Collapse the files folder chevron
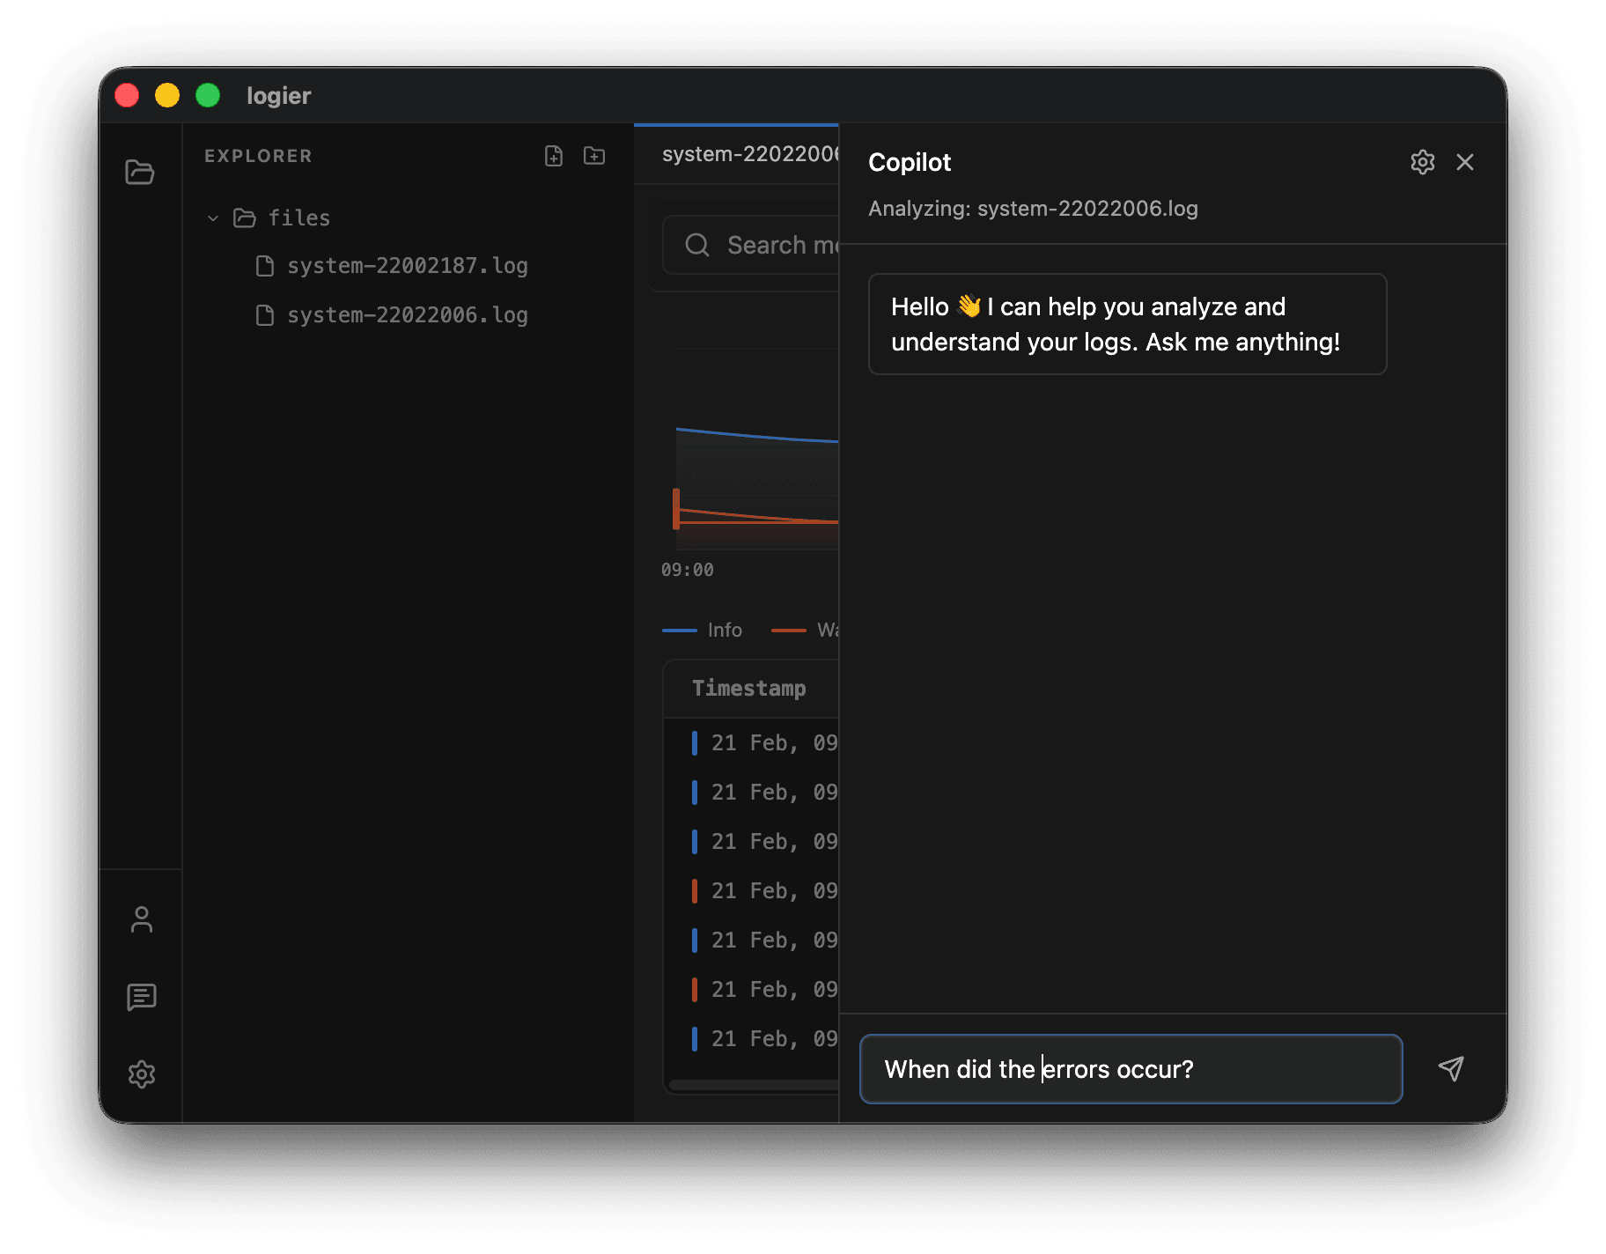Viewport: 1606px width, 1254px height. 212,218
